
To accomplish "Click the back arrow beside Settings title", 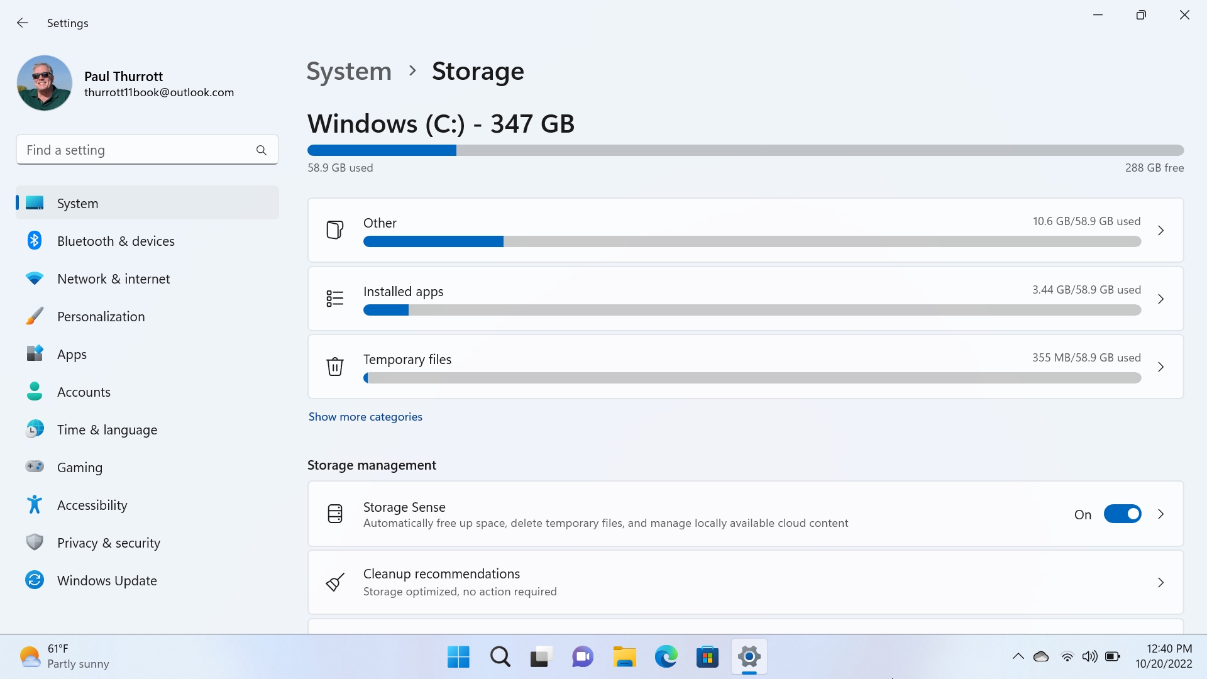I will tap(23, 23).
